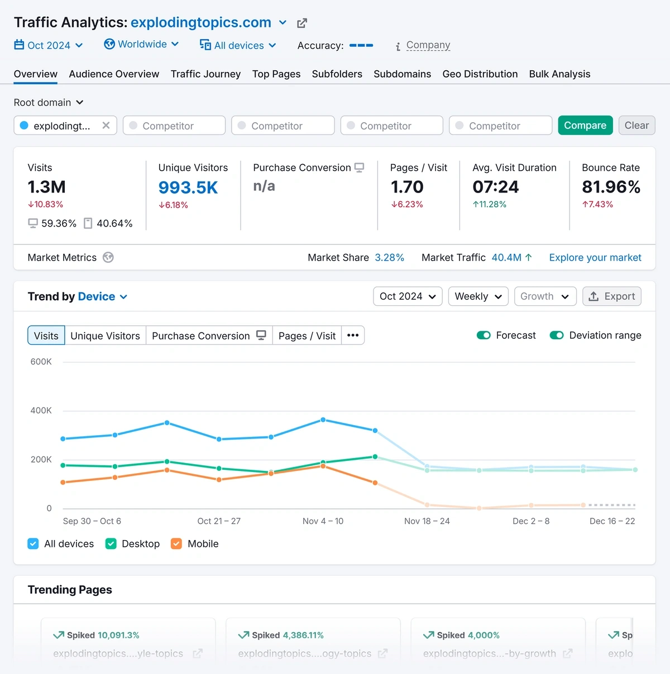
Task: Toggle the Deviation range switch
Action: click(557, 335)
